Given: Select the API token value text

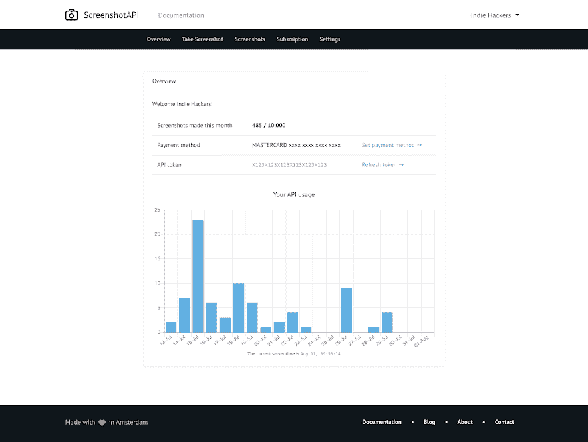Looking at the screenshot, I should (289, 165).
